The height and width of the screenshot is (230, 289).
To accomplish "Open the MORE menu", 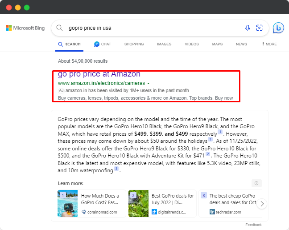I will [269, 44].
